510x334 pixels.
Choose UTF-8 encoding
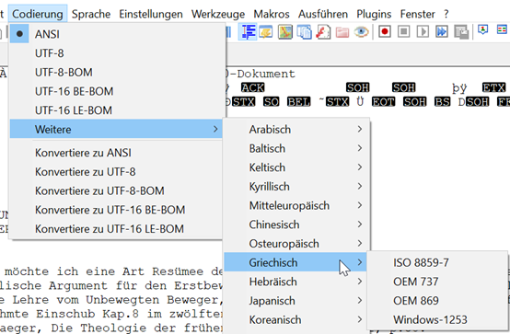(116, 53)
